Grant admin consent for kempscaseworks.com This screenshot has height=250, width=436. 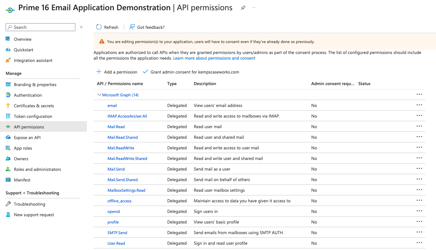click(194, 72)
